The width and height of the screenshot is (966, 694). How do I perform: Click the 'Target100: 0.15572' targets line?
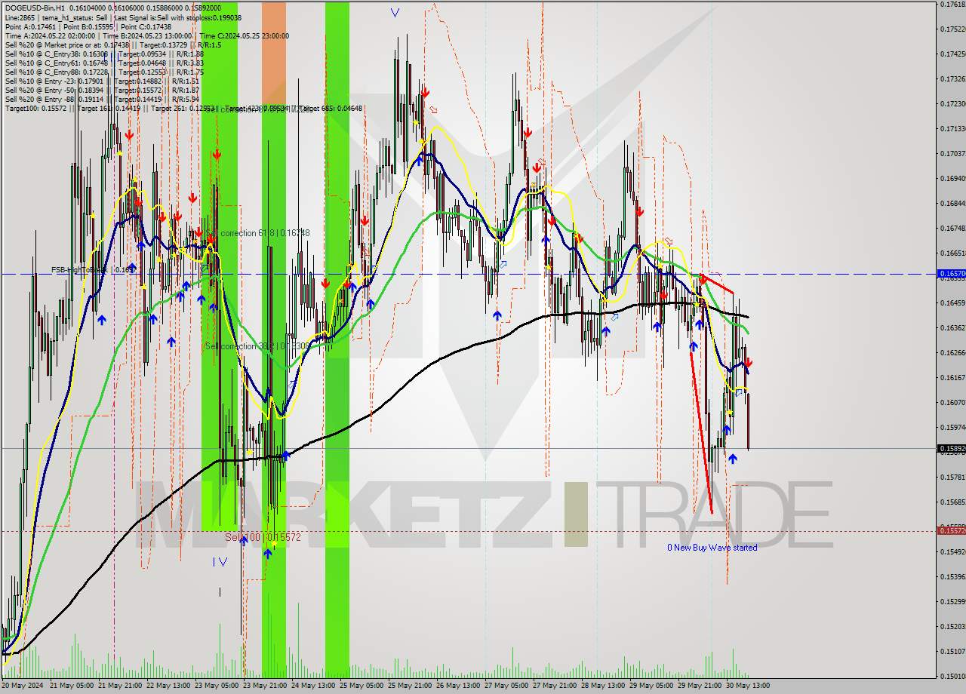(184, 108)
